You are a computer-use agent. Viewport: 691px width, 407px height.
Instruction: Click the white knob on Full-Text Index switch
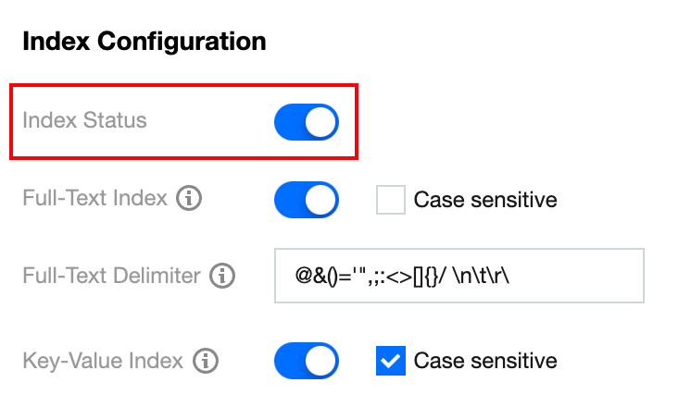(x=320, y=199)
